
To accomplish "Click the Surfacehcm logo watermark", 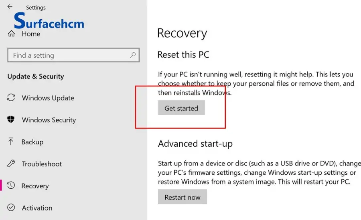I will [49, 21].
